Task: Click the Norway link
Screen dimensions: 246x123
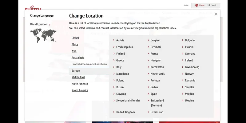Action: click(x=189, y=74)
